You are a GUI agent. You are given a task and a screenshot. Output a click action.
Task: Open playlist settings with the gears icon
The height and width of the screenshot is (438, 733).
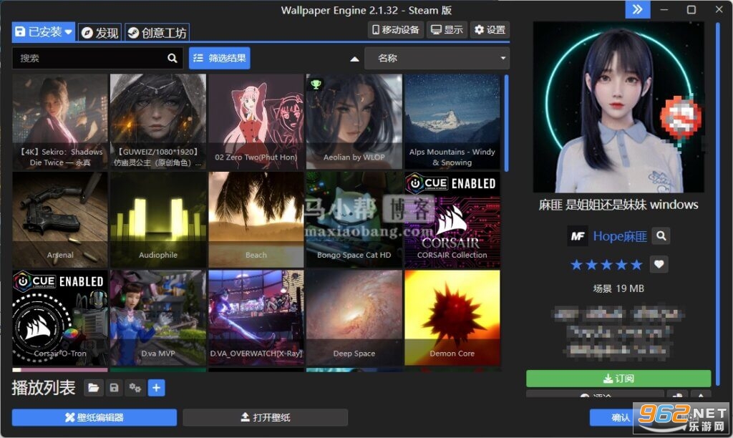pos(135,387)
